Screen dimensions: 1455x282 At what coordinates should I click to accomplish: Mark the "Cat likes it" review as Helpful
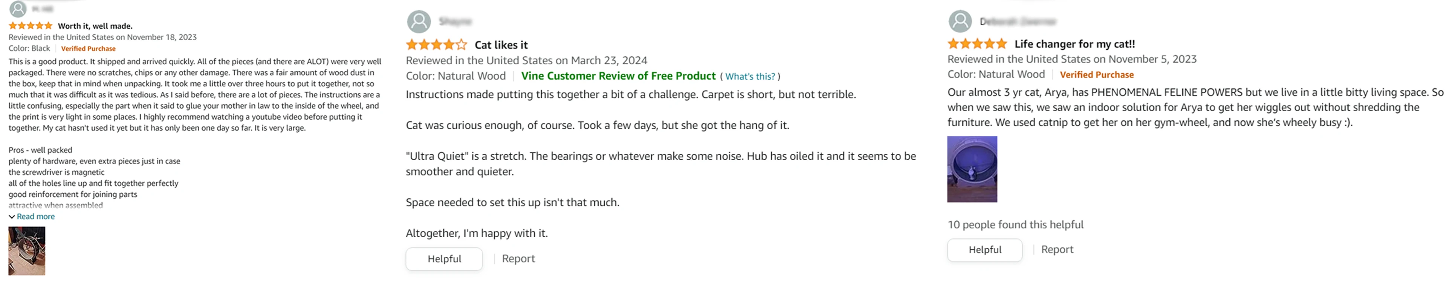click(444, 259)
